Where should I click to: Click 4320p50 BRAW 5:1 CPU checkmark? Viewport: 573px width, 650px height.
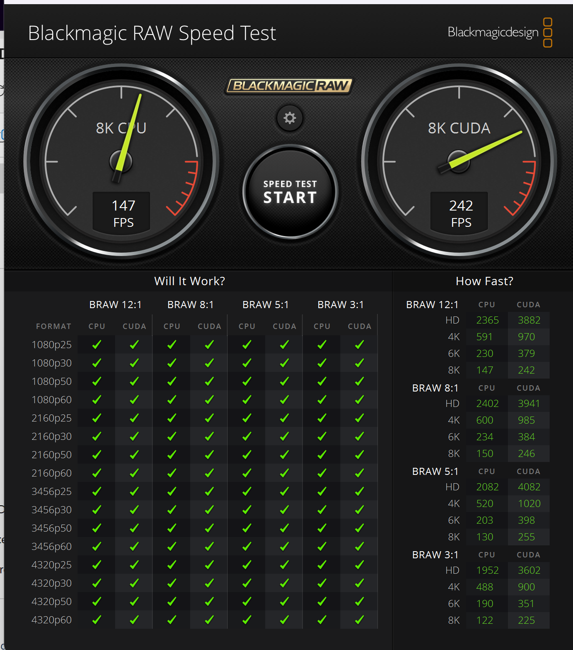[247, 602]
